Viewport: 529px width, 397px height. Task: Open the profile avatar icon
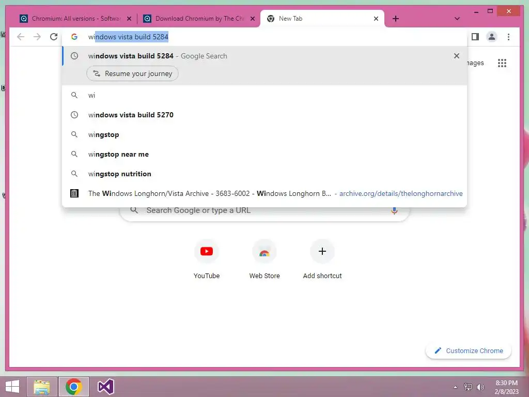[x=492, y=37]
